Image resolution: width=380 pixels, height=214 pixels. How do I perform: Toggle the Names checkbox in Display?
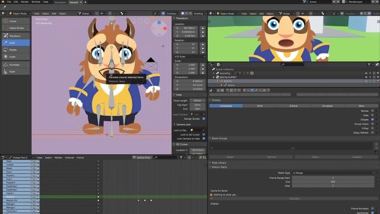(372, 111)
